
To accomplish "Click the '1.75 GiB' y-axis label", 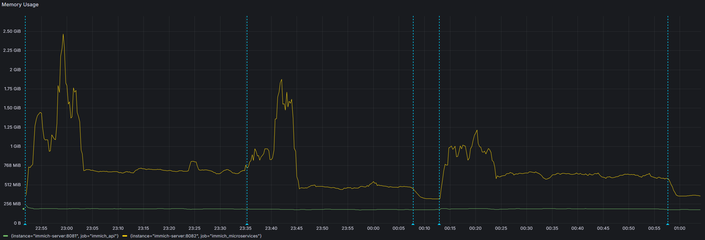I will pos(12,89).
